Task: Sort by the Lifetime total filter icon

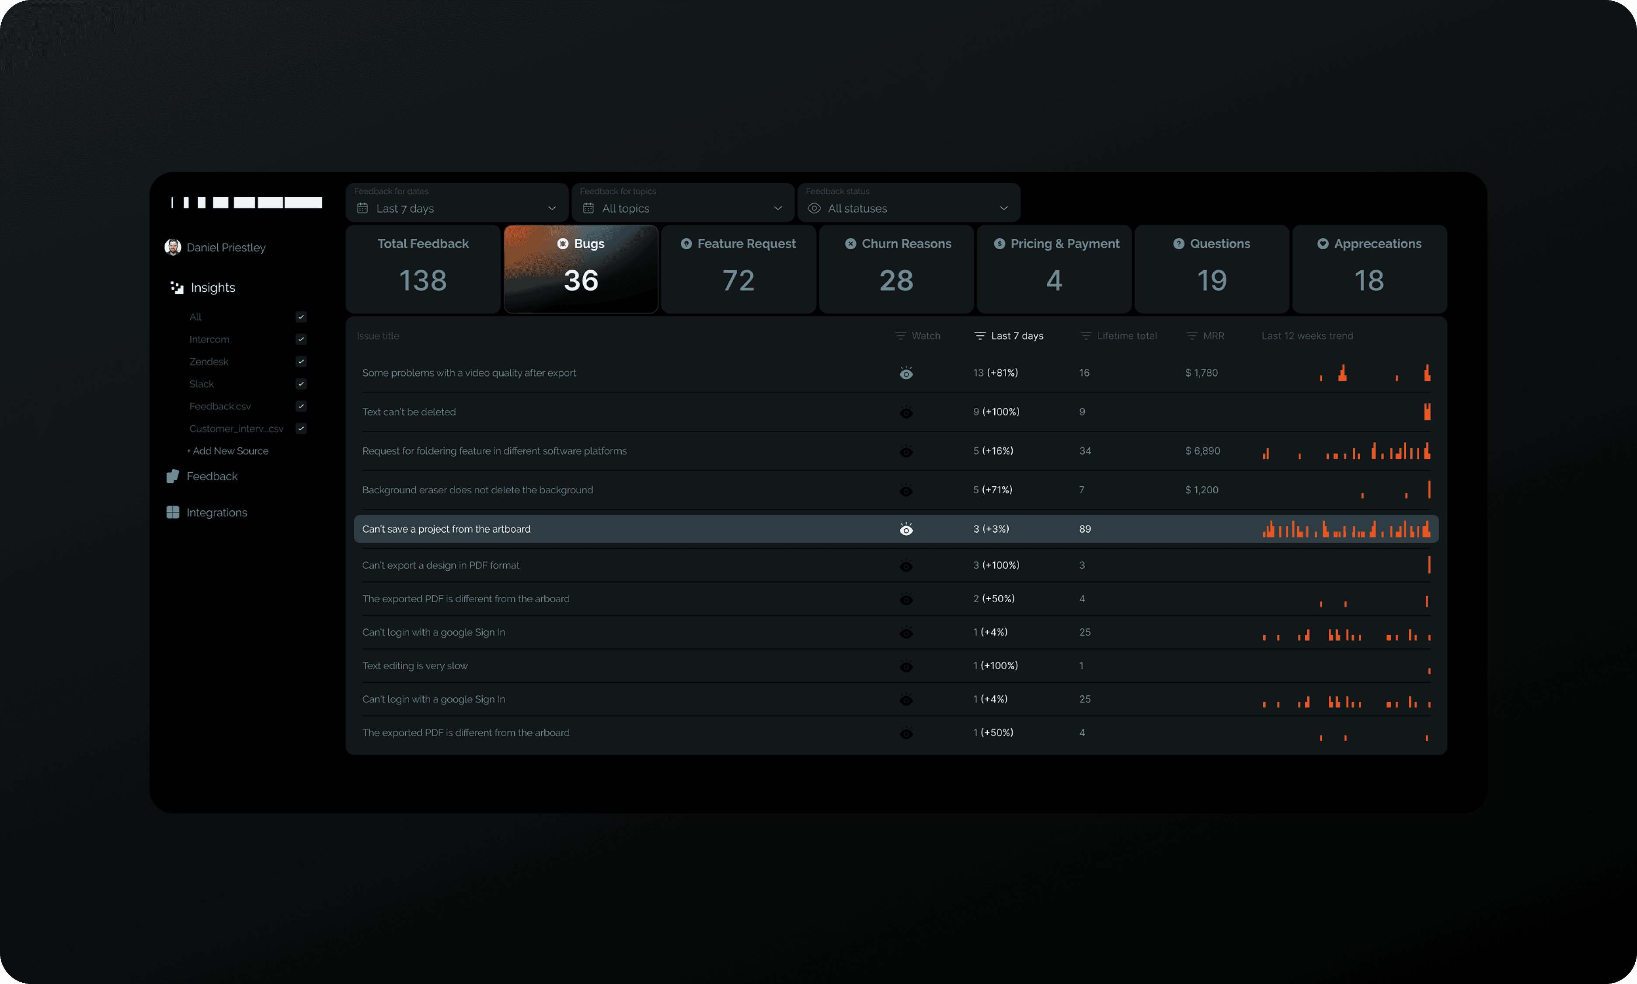Action: point(1086,336)
